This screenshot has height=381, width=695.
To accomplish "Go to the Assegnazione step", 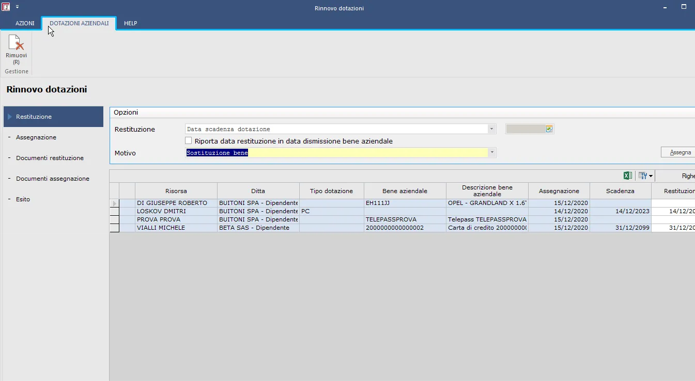I will 36,137.
